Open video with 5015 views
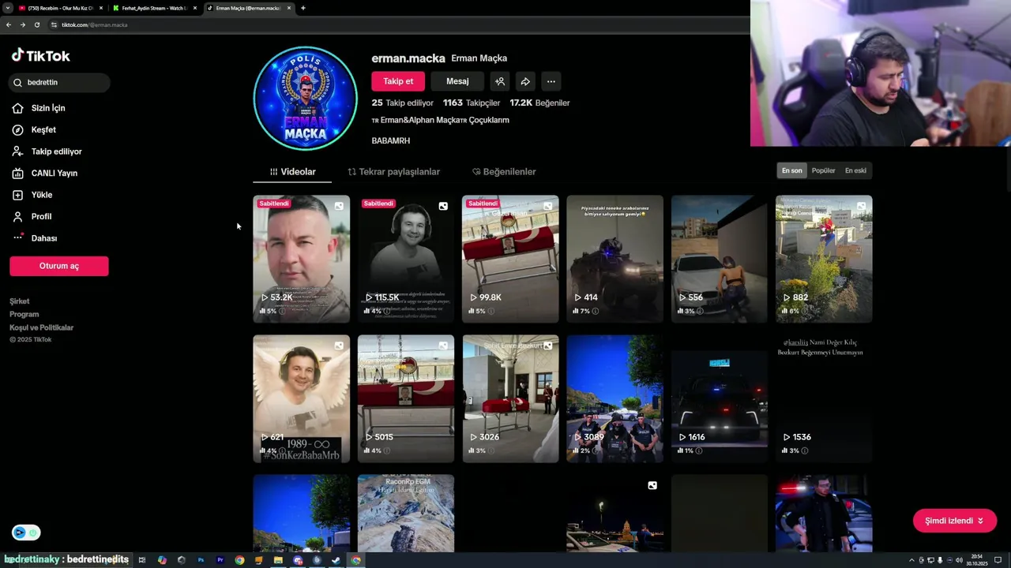1011x568 pixels. (406, 398)
